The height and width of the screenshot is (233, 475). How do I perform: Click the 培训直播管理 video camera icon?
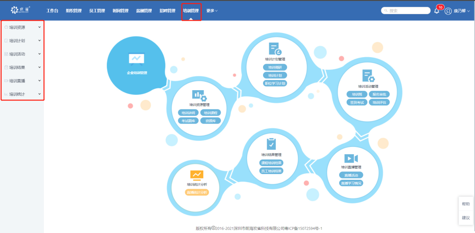pyautogui.click(x=351, y=158)
